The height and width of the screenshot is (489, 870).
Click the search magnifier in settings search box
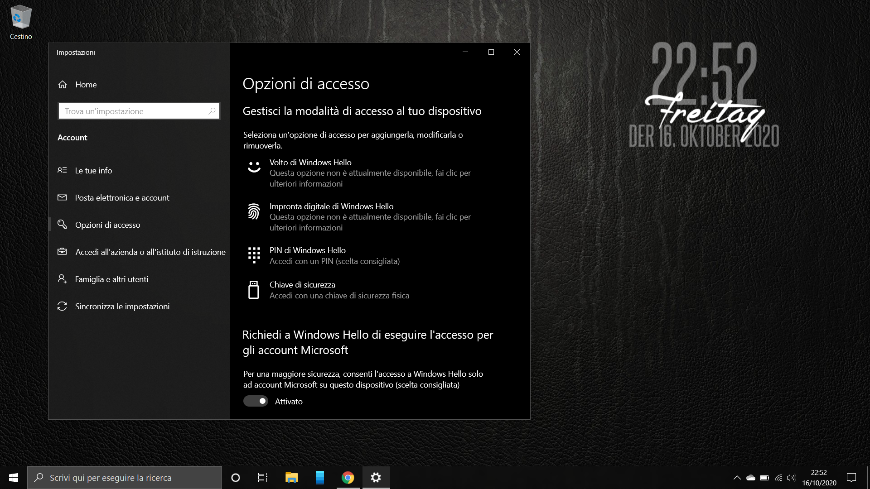coord(212,111)
